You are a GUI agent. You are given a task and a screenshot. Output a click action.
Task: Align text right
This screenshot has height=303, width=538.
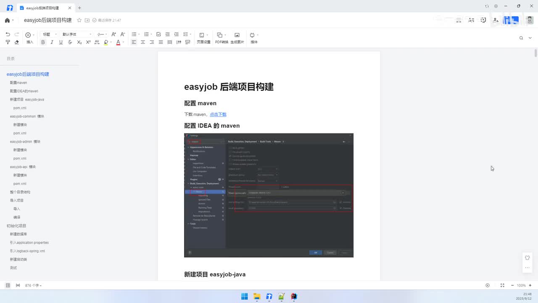(152, 42)
